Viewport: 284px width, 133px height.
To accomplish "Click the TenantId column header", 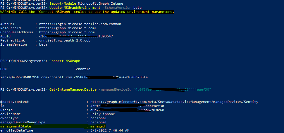I will tap(82, 69).
